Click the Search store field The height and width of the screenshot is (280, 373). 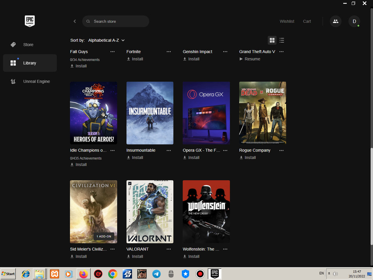(x=116, y=21)
